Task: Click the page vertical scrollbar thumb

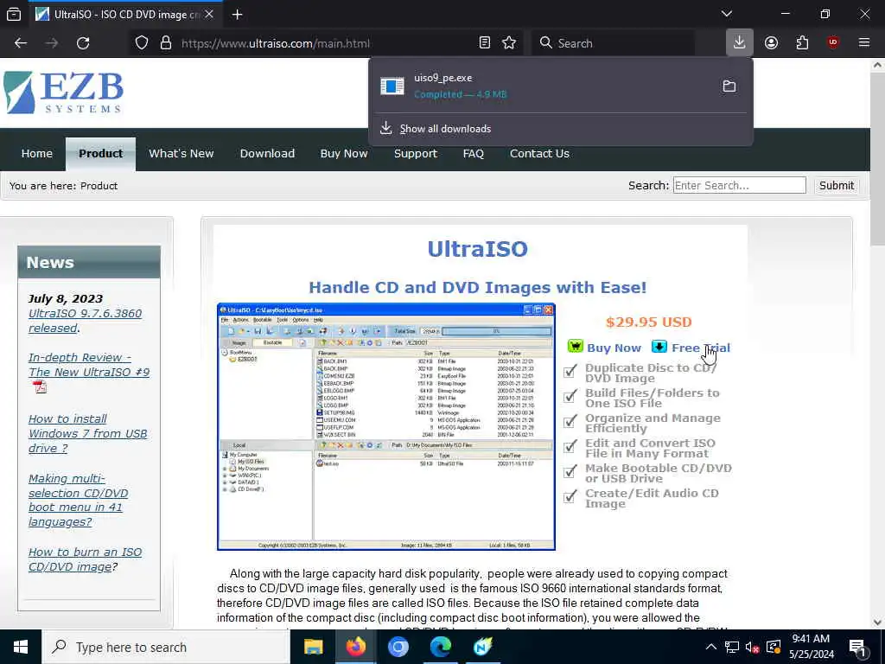Action: point(877,160)
